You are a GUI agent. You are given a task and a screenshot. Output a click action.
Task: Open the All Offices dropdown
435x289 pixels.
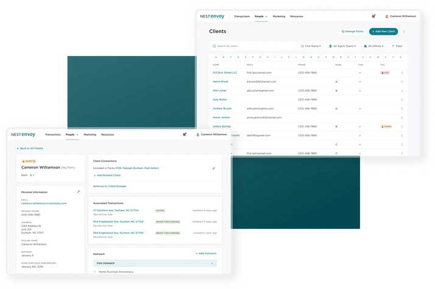click(373, 46)
